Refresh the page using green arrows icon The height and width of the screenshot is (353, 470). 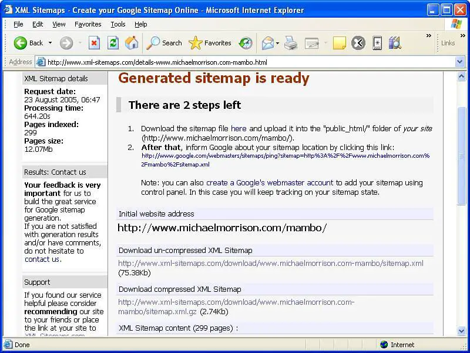pyautogui.click(x=113, y=43)
